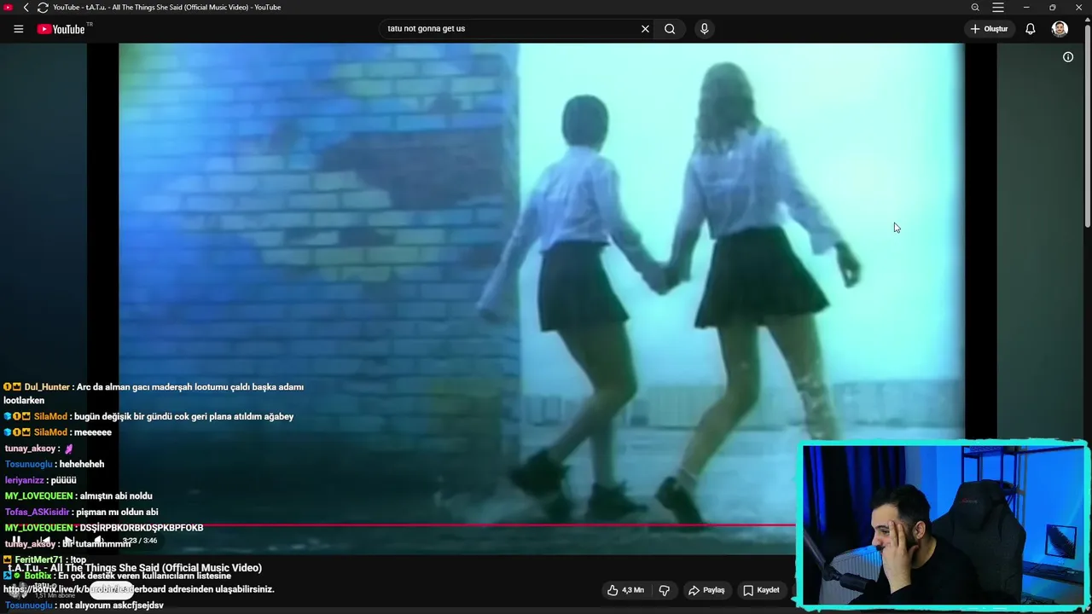Viewport: 1092px width, 614px height.
Task: Run search with the magnifier button
Action: 670,29
